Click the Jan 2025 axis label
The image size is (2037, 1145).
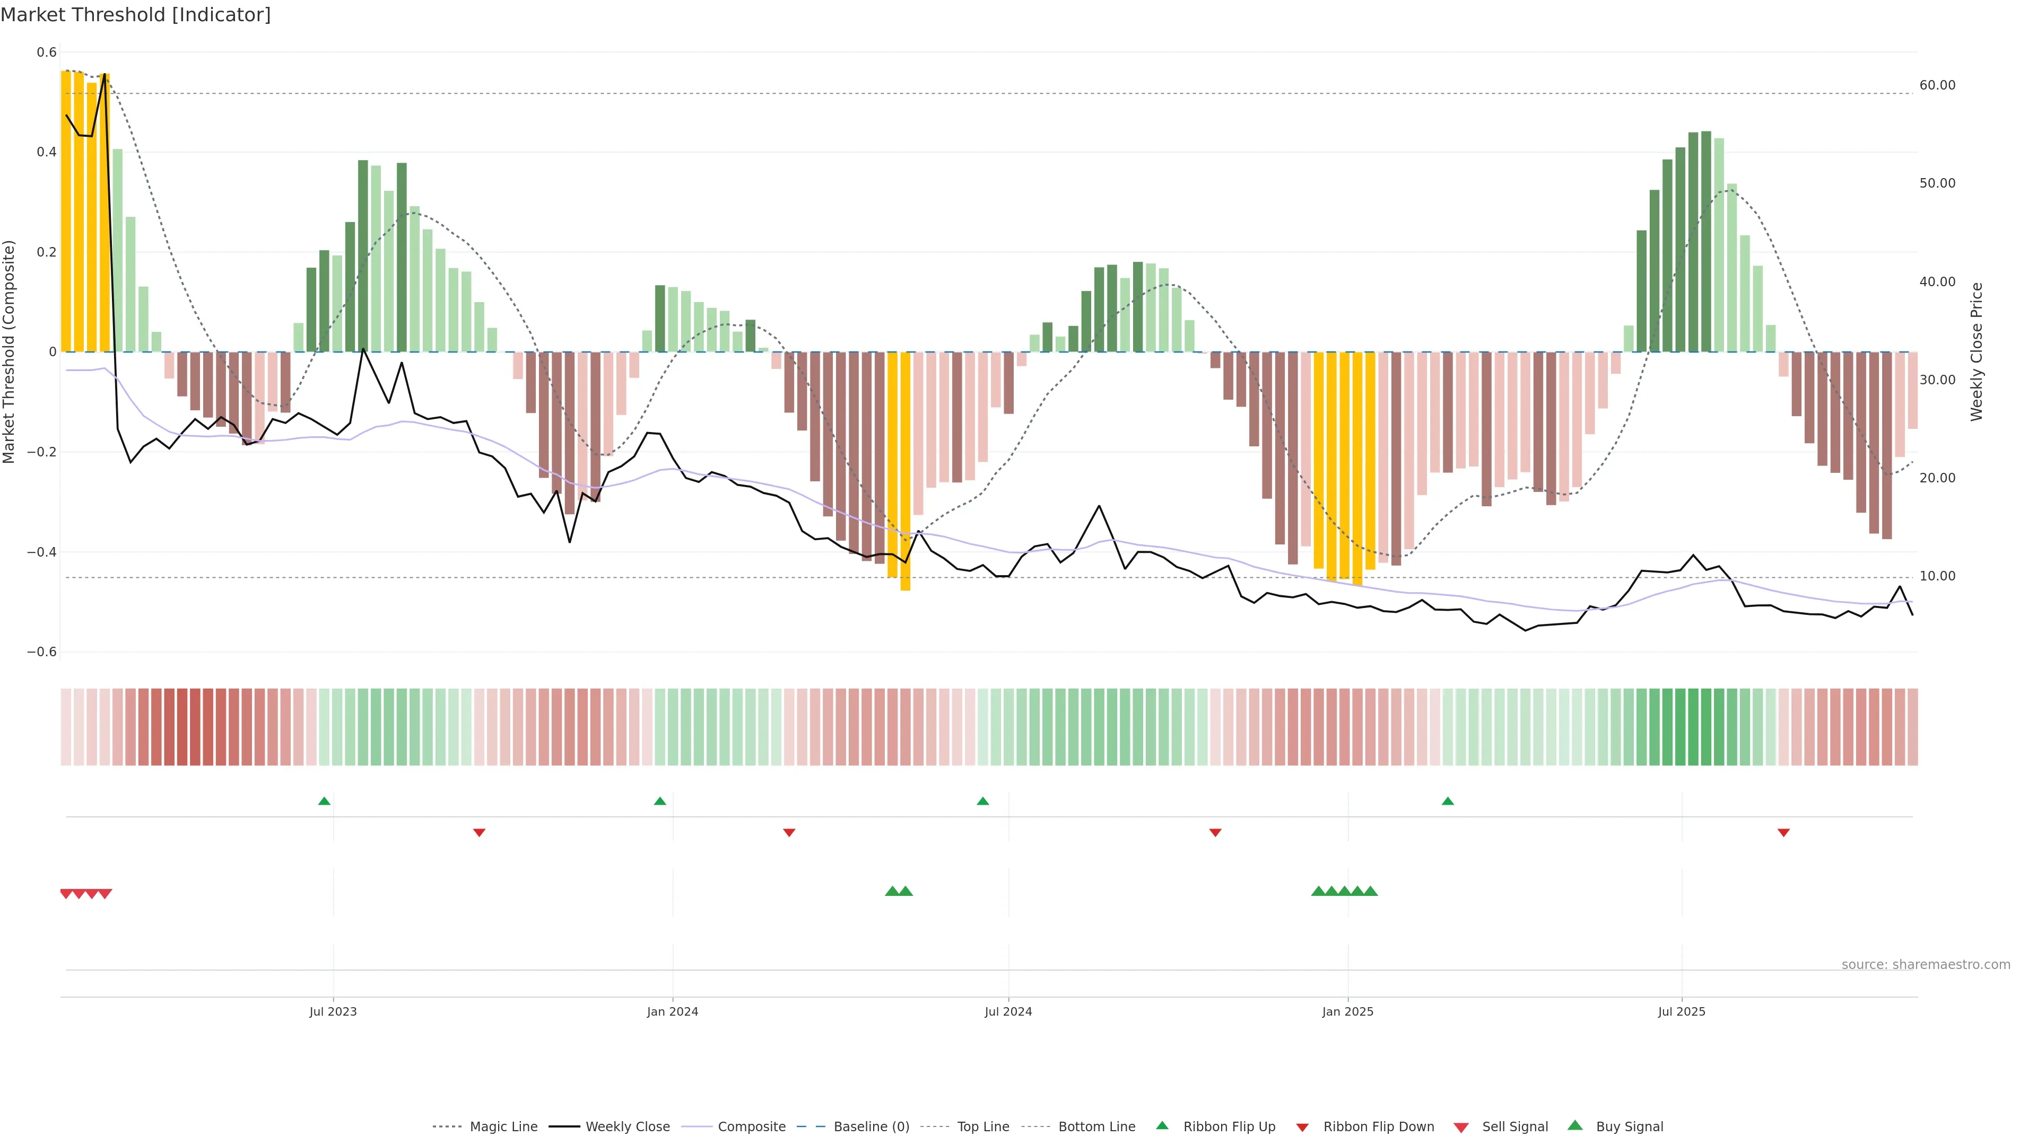1347,1011
